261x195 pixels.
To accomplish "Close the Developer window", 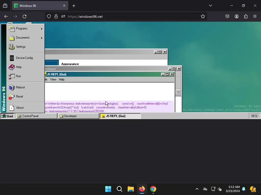I will click(179, 69).
